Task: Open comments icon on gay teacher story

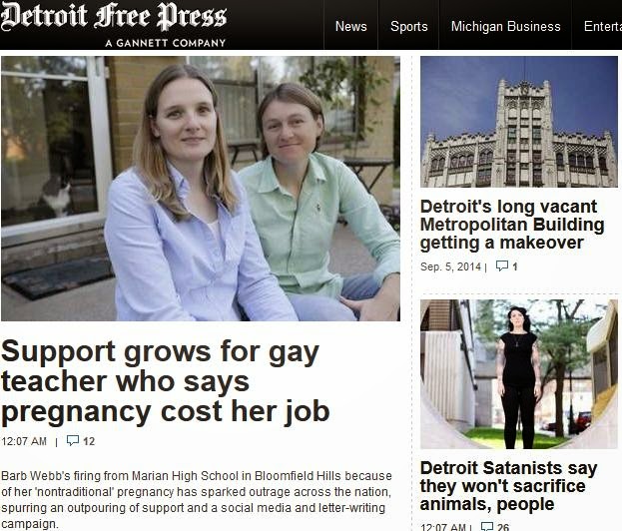Action: click(x=73, y=440)
